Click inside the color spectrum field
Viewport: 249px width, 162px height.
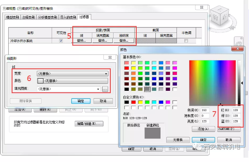tap(212, 83)
